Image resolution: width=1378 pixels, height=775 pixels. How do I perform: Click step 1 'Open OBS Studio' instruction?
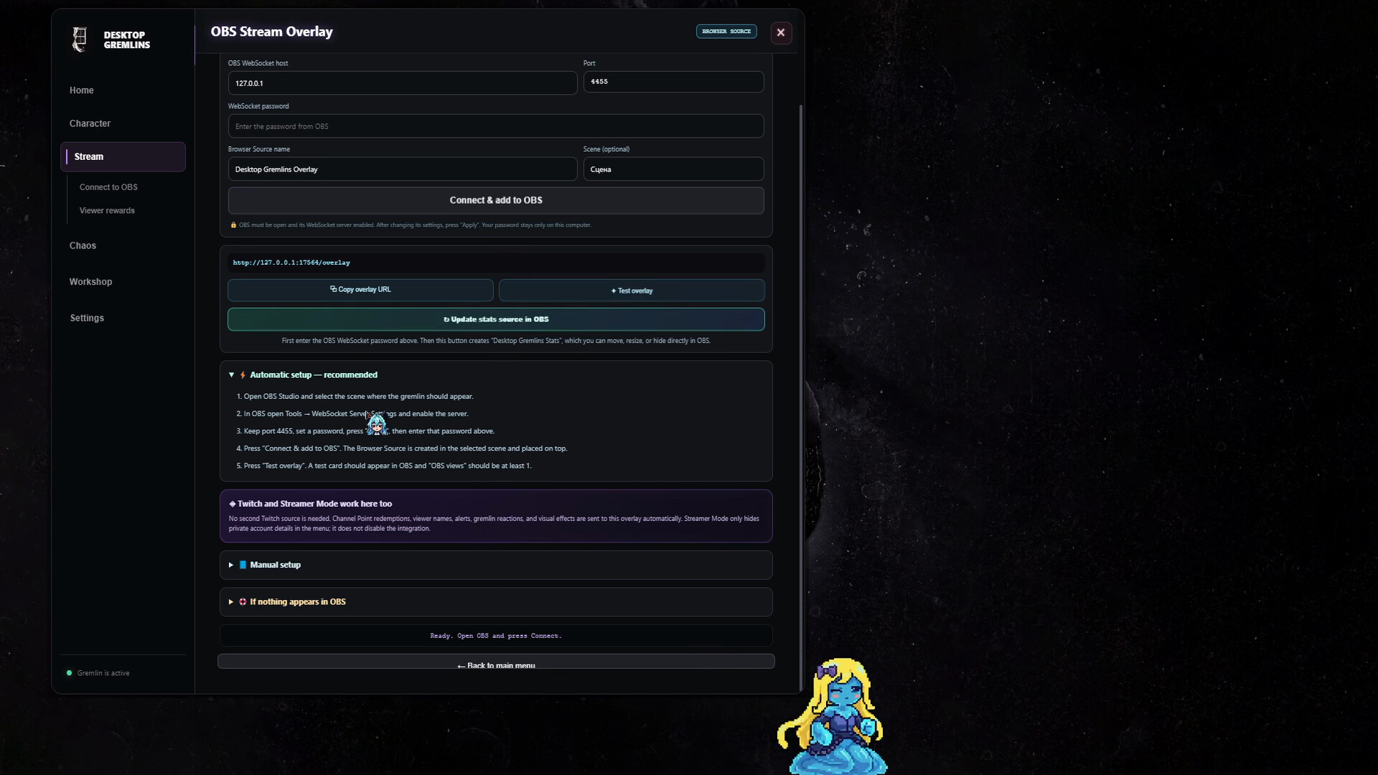(x=355, y=396)
